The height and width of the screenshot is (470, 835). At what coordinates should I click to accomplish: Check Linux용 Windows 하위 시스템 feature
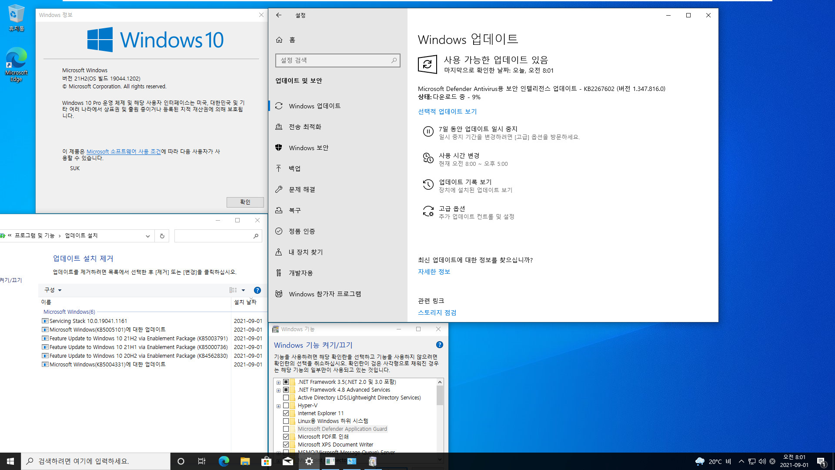coord(286,421)
